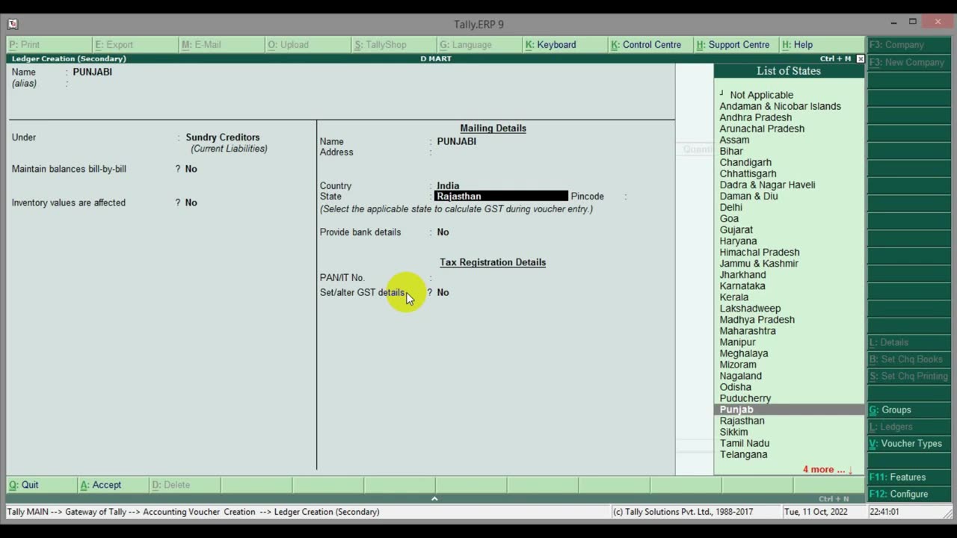The image size is (957, 538).
Task: Select Arunachal Pradesh from the list
Action: pyautogui.click(x=762, y=129)
